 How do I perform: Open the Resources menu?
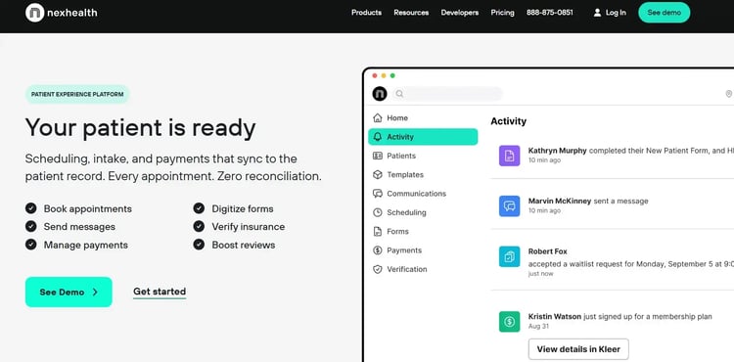pyautogui.click(x=411, y=13)
